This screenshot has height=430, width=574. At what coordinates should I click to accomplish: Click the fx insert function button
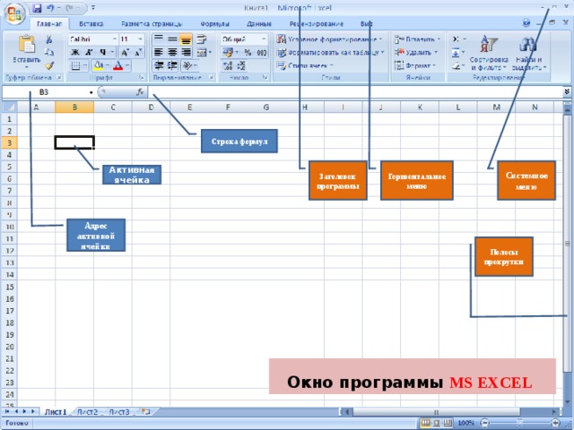pyautogui.click(x=140, y=92)
